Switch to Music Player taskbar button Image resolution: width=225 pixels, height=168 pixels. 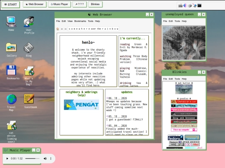pyautogui.click(x=60, y=4)
